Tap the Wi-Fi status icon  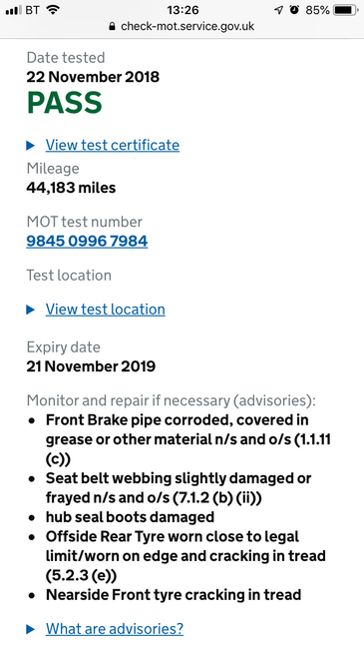pyautogui.click(x=53, y=10)
